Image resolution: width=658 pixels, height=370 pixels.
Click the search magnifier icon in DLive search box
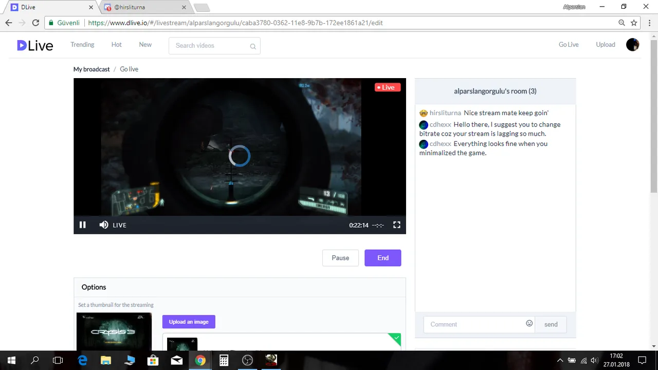253,46
